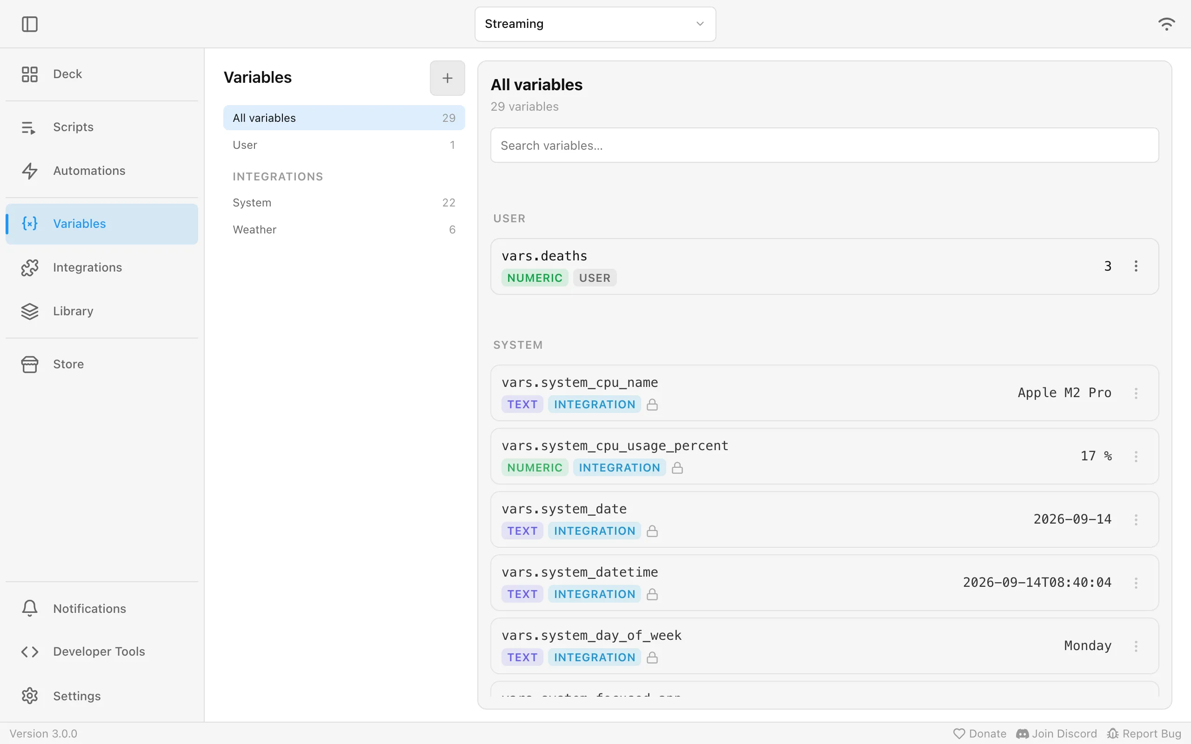Open Settings
The width and height of the screenshot is (1191, 744).
click(x=102, y=696)
